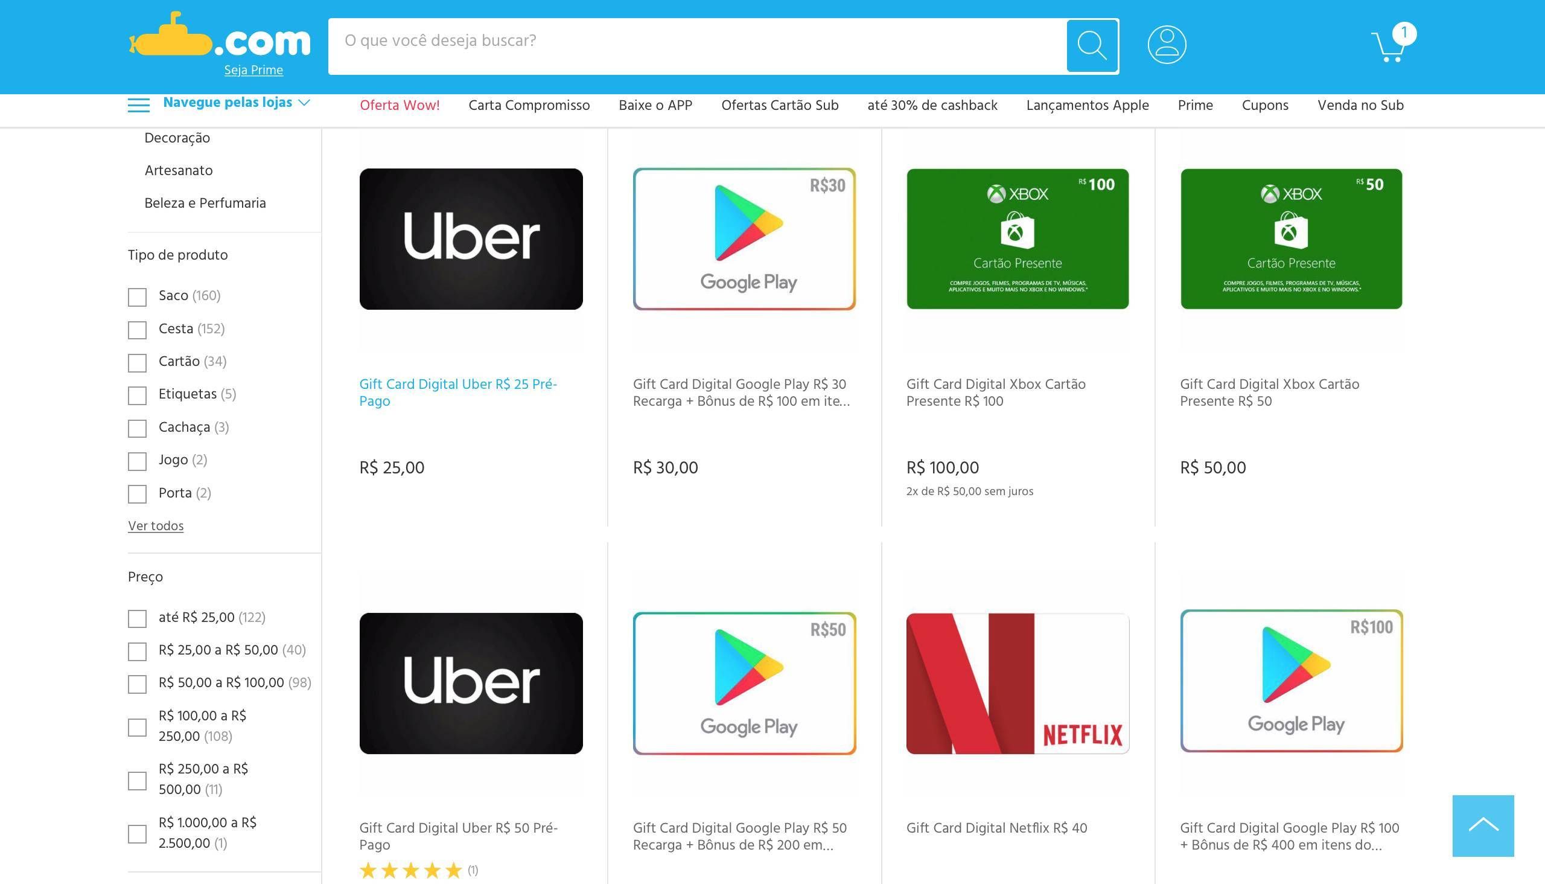Click Gift Card Digital Uber R$ 50 Pré-Pago title
Image resolution: width=1545 pixels, height=884 pixels.
tap(458, 836)
